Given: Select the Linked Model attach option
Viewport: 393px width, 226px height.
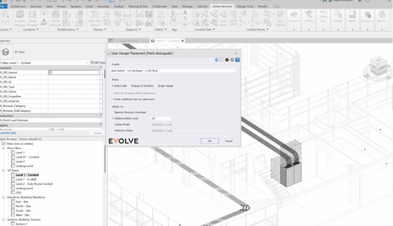Looking at the screenshot, I should point(121,124).
